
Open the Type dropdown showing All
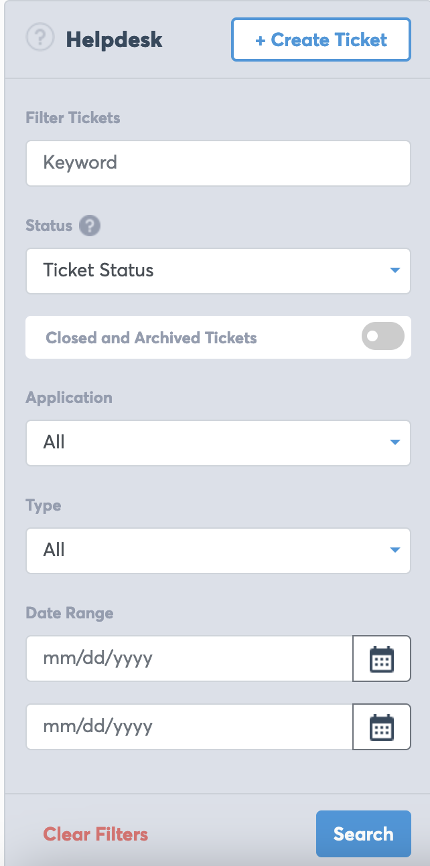point(218,551)
